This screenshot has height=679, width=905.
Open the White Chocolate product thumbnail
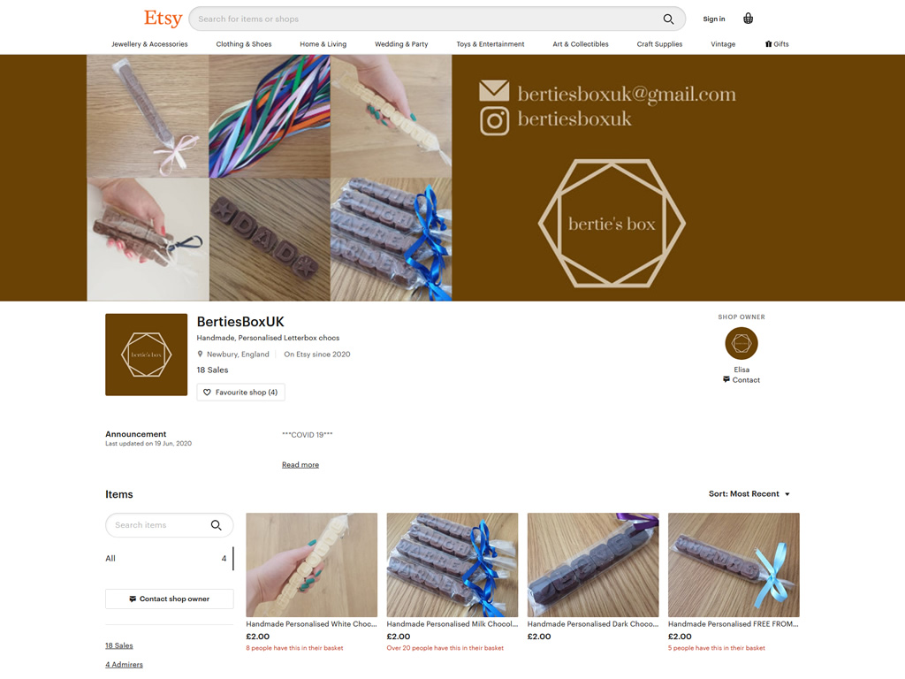coord(311,565)
